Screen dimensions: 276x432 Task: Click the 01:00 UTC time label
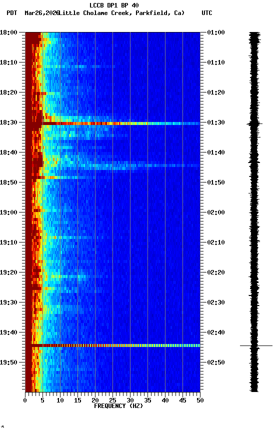[216, 32]
